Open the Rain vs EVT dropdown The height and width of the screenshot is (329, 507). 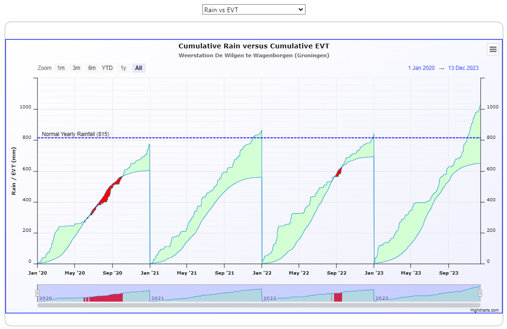(x=253, y=9)
